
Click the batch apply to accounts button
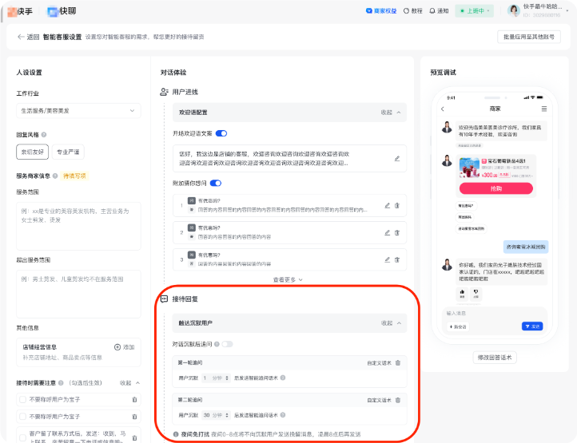529,37
